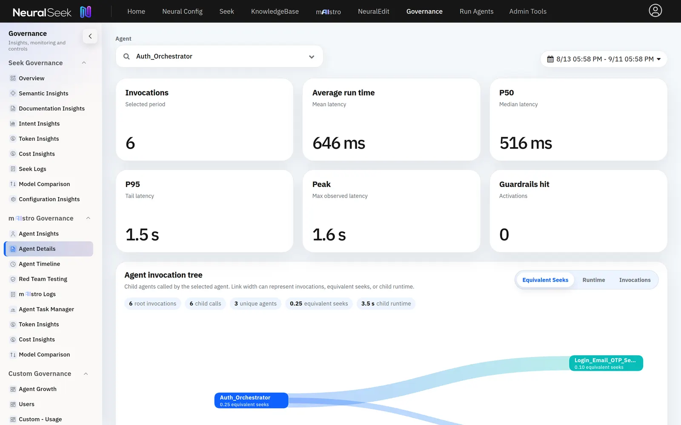
Task: Click the '6 child calls' chip
Action: 205,304
